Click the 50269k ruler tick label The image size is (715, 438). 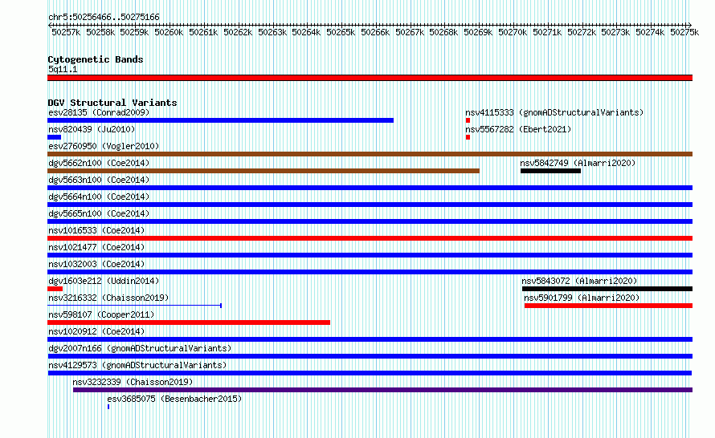tap(478, 32)
